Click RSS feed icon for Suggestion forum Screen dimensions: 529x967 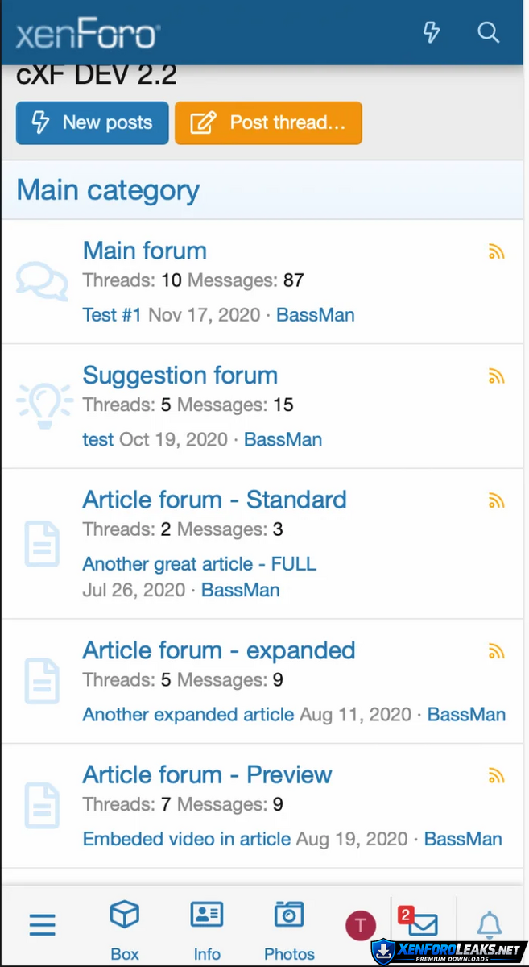coord(497,376)
